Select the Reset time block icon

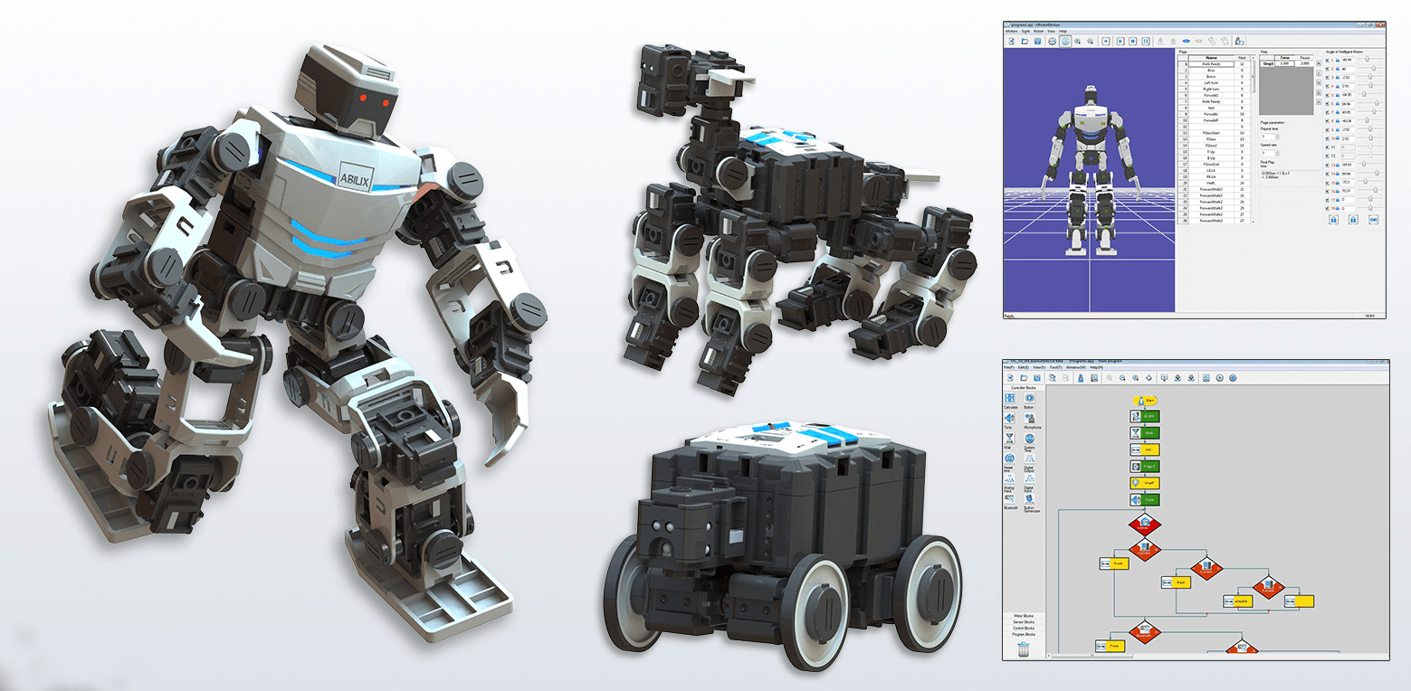1009,459
